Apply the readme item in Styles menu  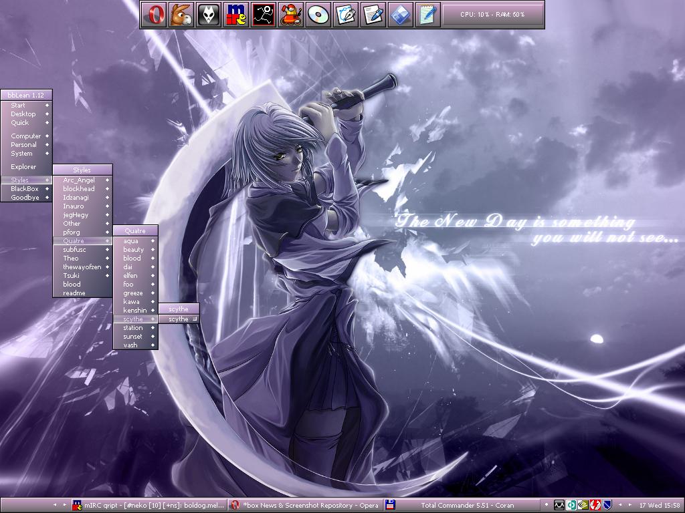click(82, 293)
